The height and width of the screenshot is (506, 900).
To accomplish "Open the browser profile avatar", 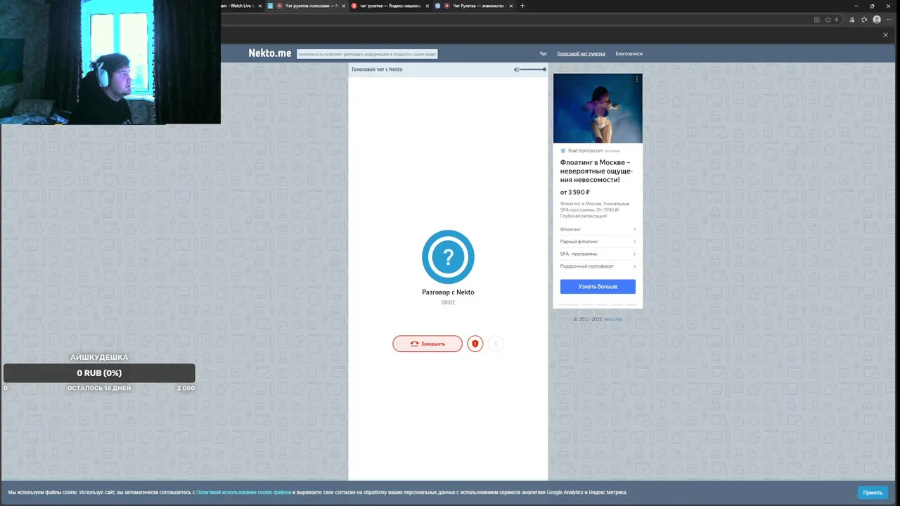I will coord(877,20).
